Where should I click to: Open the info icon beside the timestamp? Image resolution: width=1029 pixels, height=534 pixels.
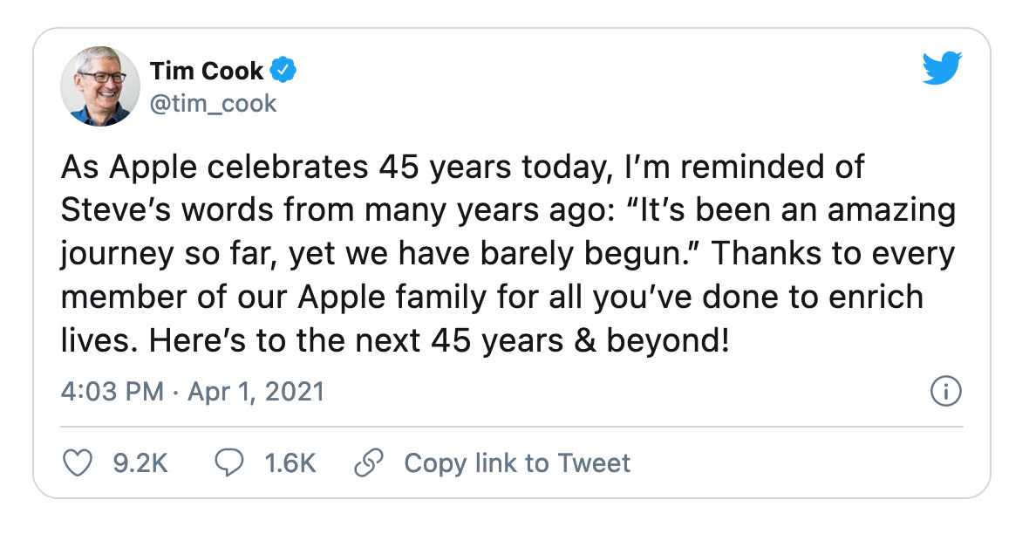pyautogui.click(x=945, y=392)
